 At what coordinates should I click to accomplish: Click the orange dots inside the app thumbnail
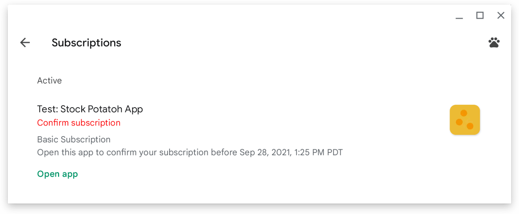pos(465,120)
